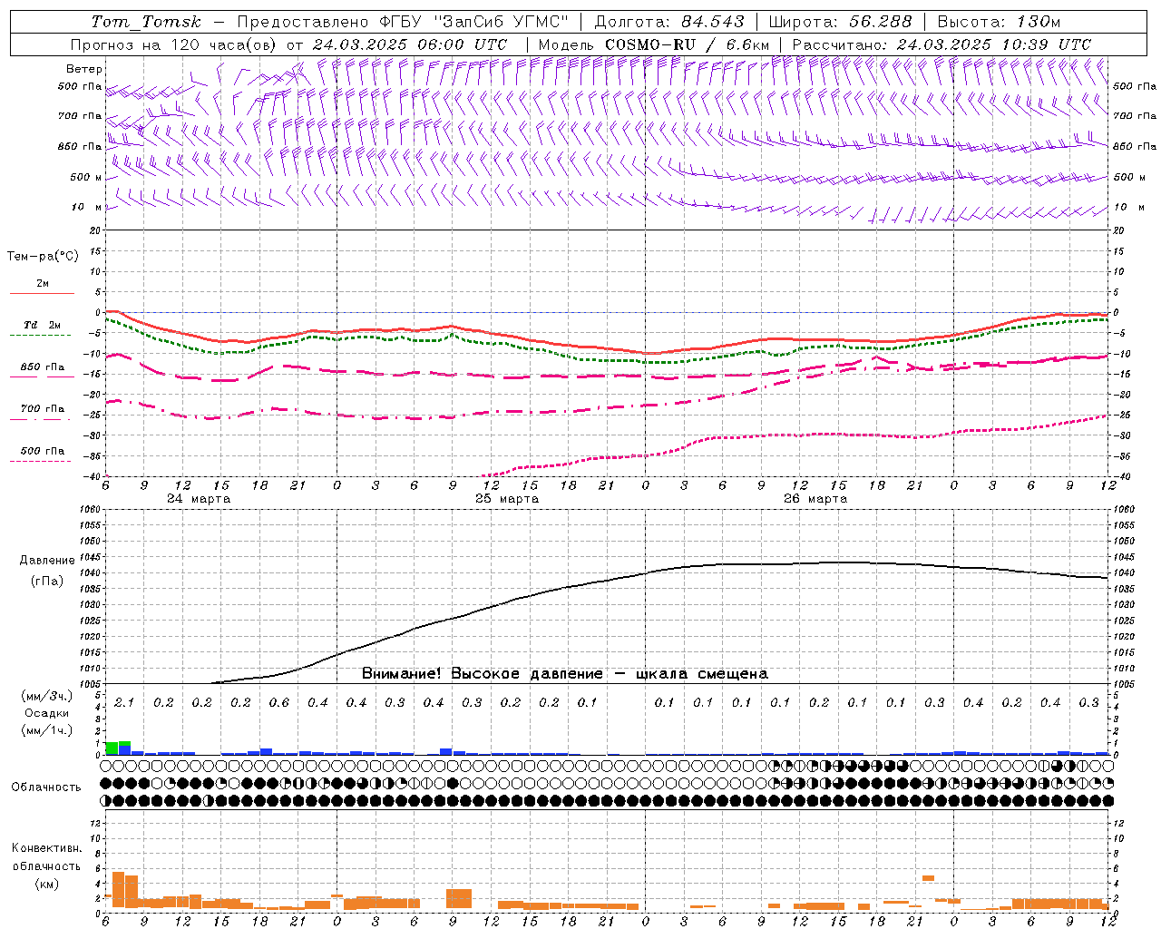This screenshot has width=1161, height=929.
Task: Click the Модель COSMO-RU / 6.6км text
Action: (x=654, y=44)
